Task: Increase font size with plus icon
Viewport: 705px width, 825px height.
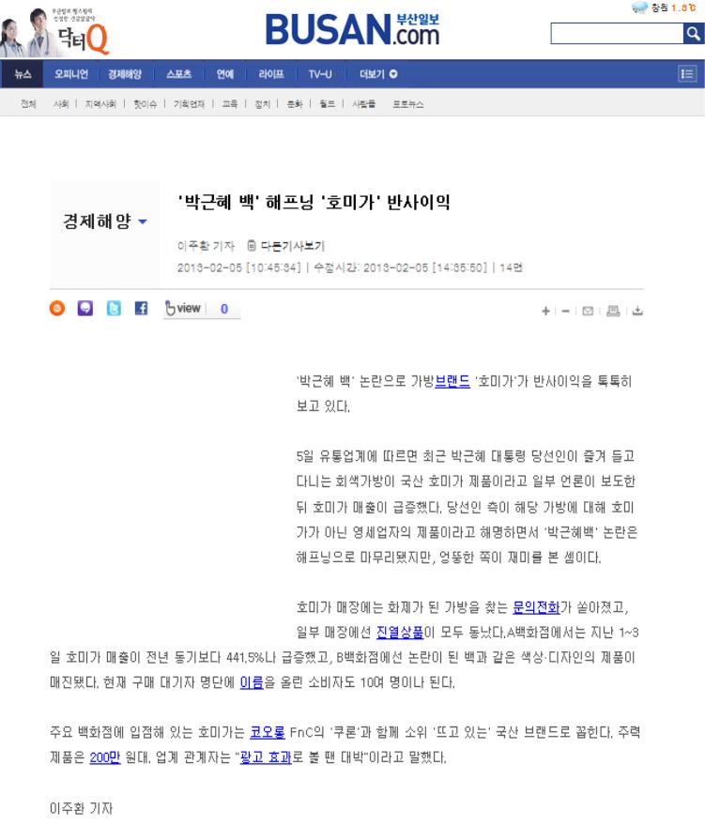Action: 546,310
